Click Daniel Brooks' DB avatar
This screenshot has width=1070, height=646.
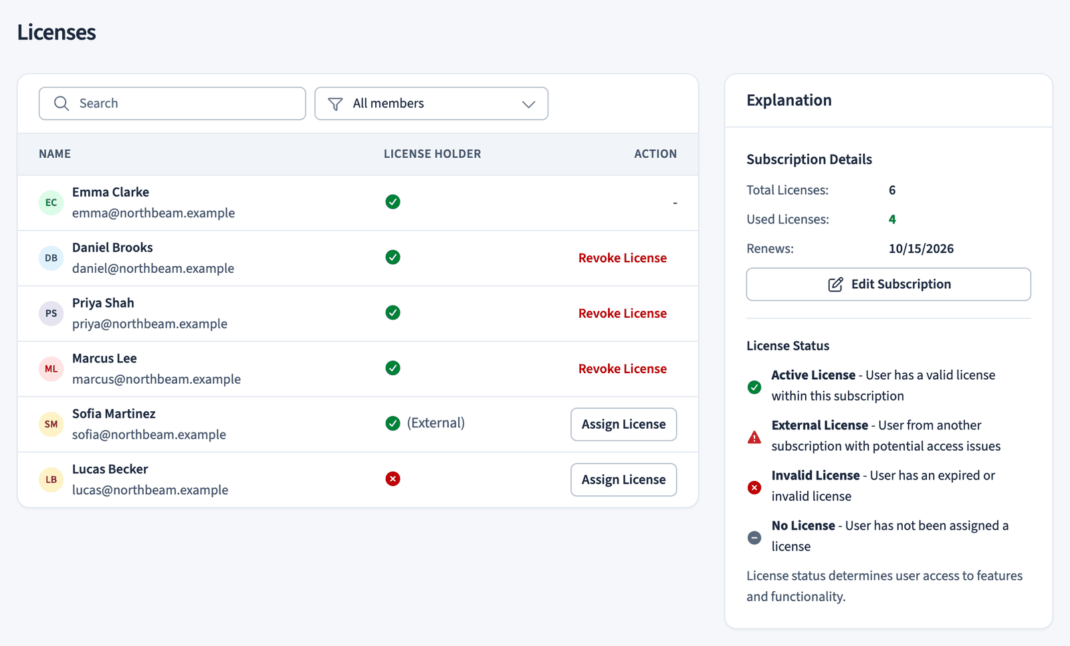51,258
